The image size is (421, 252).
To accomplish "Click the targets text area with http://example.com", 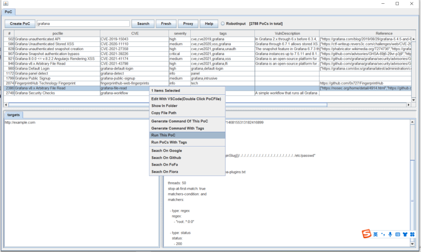I will click(82, 183).
